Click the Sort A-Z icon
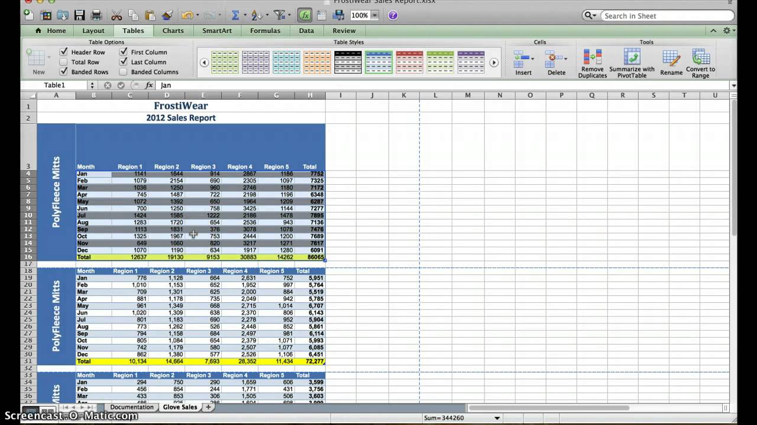This screenshot has height=425, width=757. [257, 15]
